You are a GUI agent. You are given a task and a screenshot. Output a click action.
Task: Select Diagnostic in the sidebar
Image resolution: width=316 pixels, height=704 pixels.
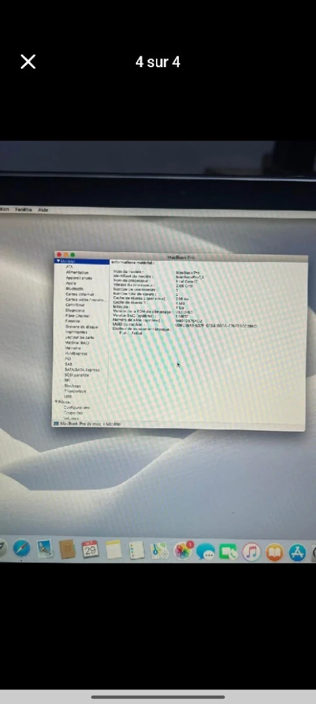[75, 310]
